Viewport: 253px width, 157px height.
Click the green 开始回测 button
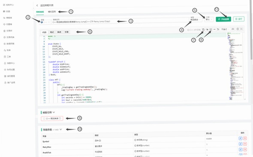coord(223,19)
